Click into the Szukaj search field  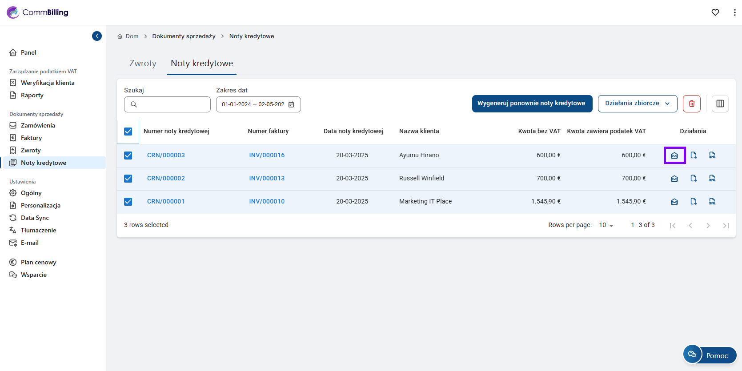[172, 104]
